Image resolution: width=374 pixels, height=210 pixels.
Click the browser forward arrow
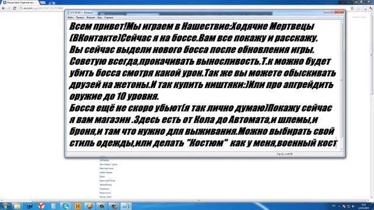click(x=9, y=8)
